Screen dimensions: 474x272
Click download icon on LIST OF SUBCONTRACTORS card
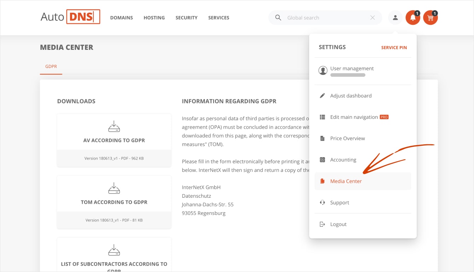[x=114, y=250]
